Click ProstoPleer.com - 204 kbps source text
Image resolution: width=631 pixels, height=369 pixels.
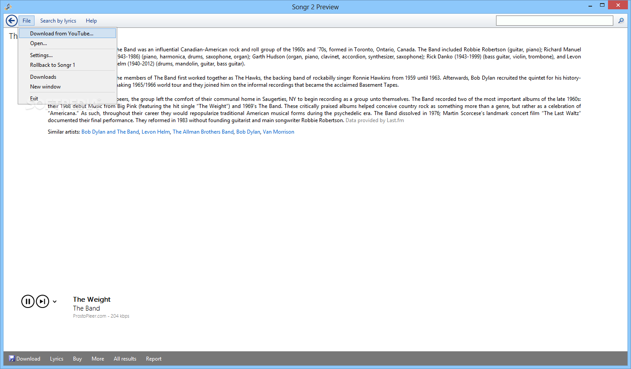pos(101,316)
